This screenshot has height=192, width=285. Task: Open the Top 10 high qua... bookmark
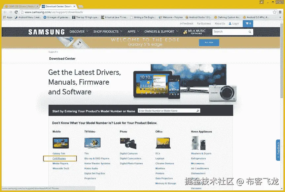[86, 17]
